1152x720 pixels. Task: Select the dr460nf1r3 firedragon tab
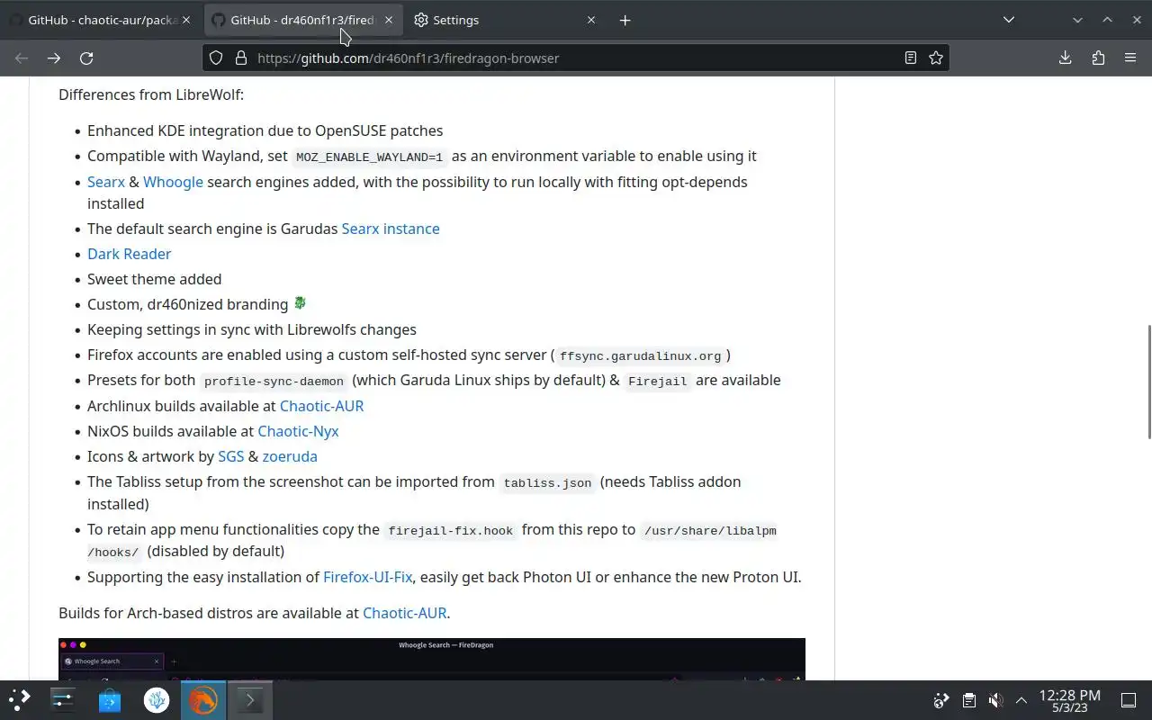303,20
